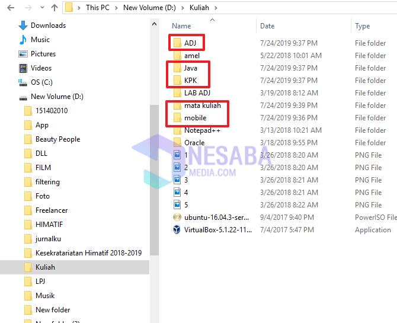Image resolution: width=397 pixels, height=323 pixels.
Task: Select the KPK folder icon
Action: tap(177, 81)
